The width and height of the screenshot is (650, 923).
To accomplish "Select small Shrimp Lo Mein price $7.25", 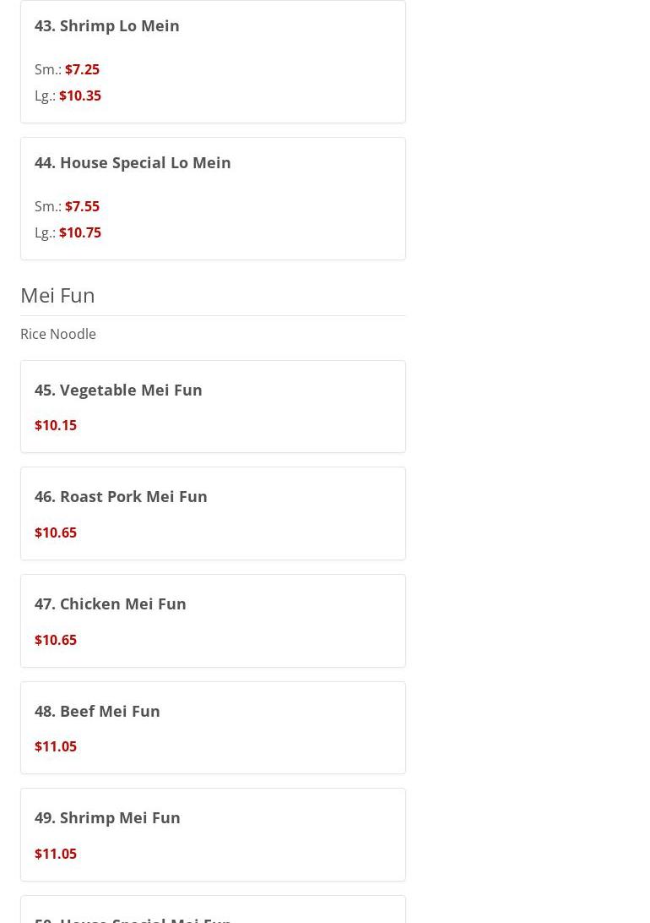I will 82,69.
